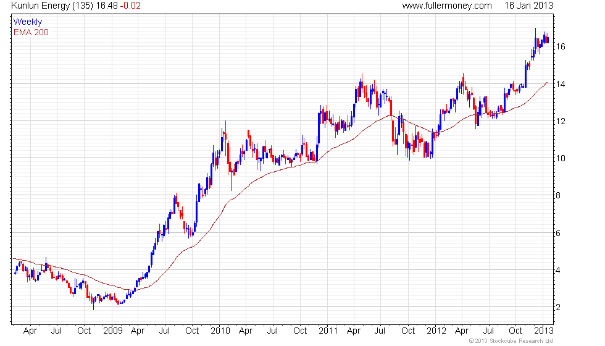Click the Oct label just before 2011

tap(300, 331)
